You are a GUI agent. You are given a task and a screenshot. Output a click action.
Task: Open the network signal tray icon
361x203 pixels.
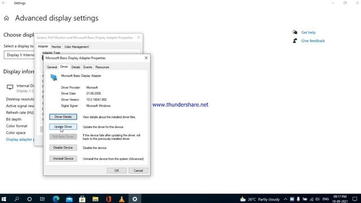pos(311,199)
